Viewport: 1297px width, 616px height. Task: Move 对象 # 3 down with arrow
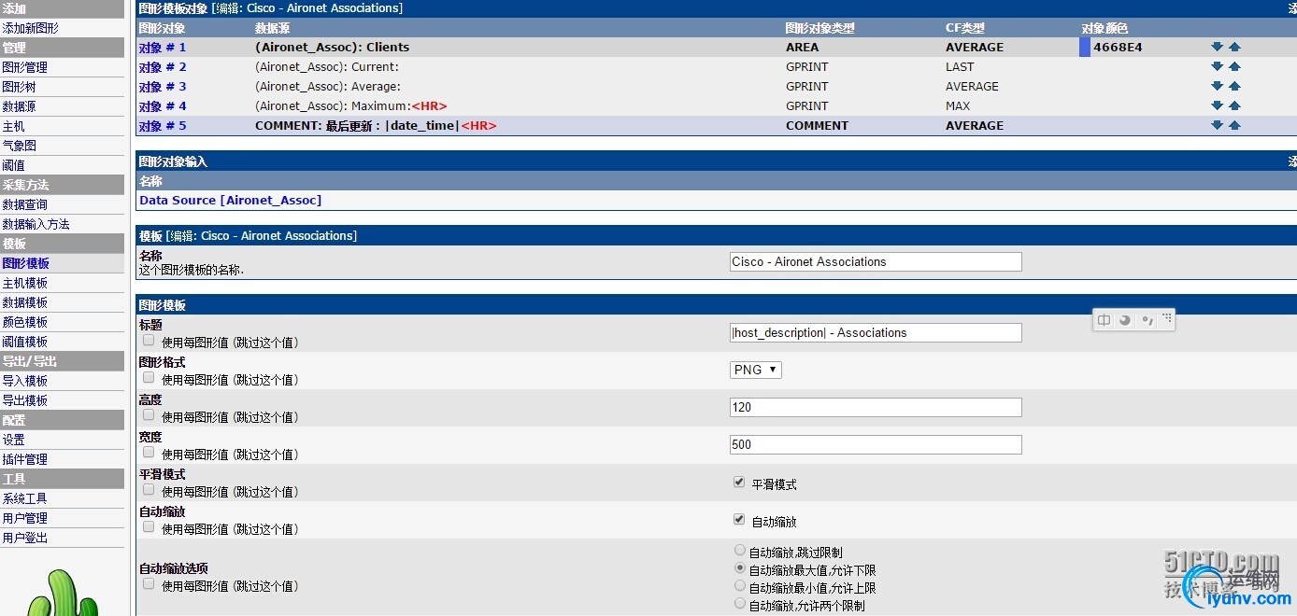tap(1217, 86)
